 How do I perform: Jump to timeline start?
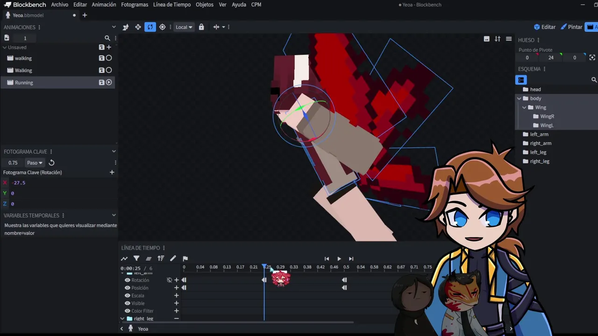point(327,259)
